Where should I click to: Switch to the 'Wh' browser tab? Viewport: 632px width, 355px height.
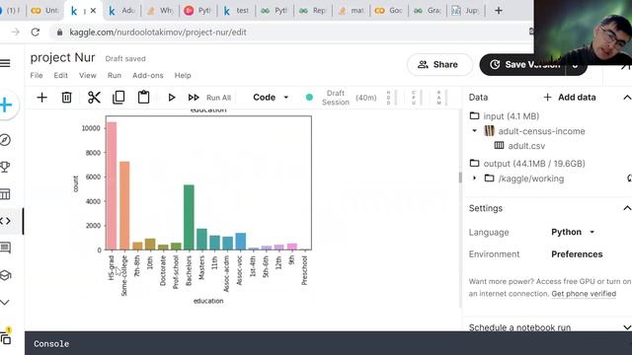coord(159,11)
